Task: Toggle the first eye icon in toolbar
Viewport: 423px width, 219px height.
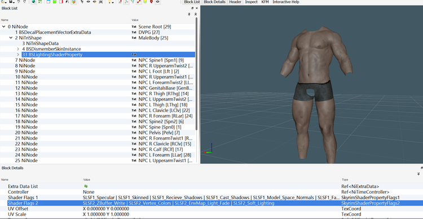Action: point(88,2)
